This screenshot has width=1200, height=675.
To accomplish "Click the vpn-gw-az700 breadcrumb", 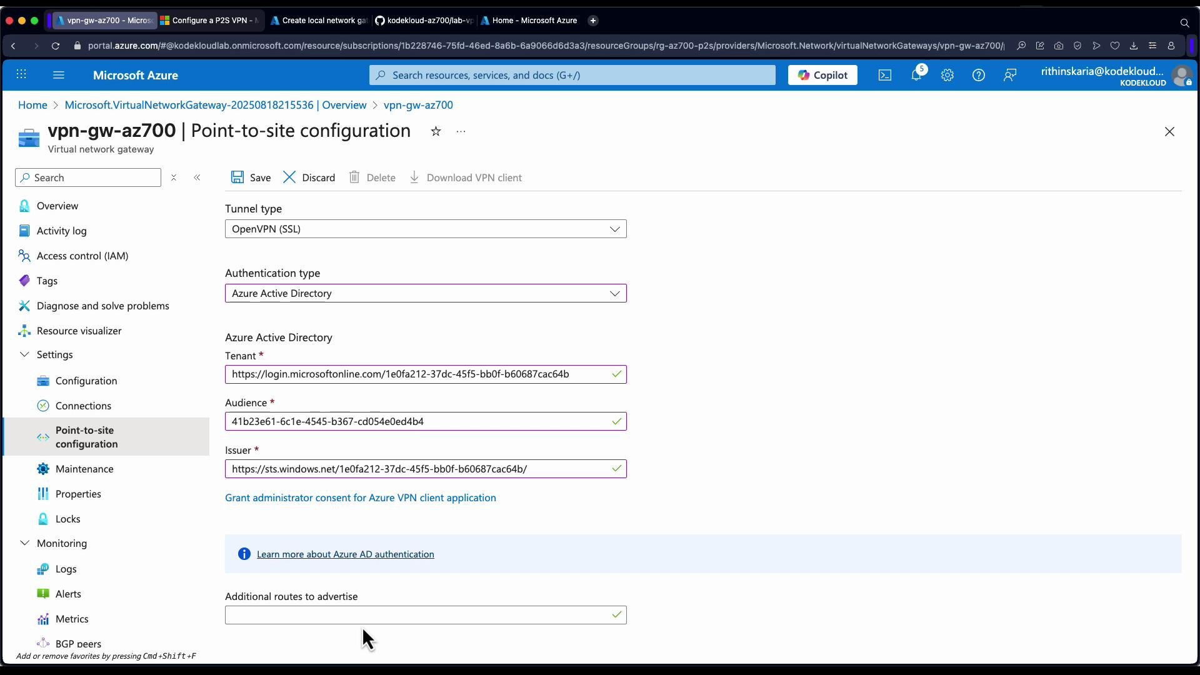I will (x=418, y=105).
